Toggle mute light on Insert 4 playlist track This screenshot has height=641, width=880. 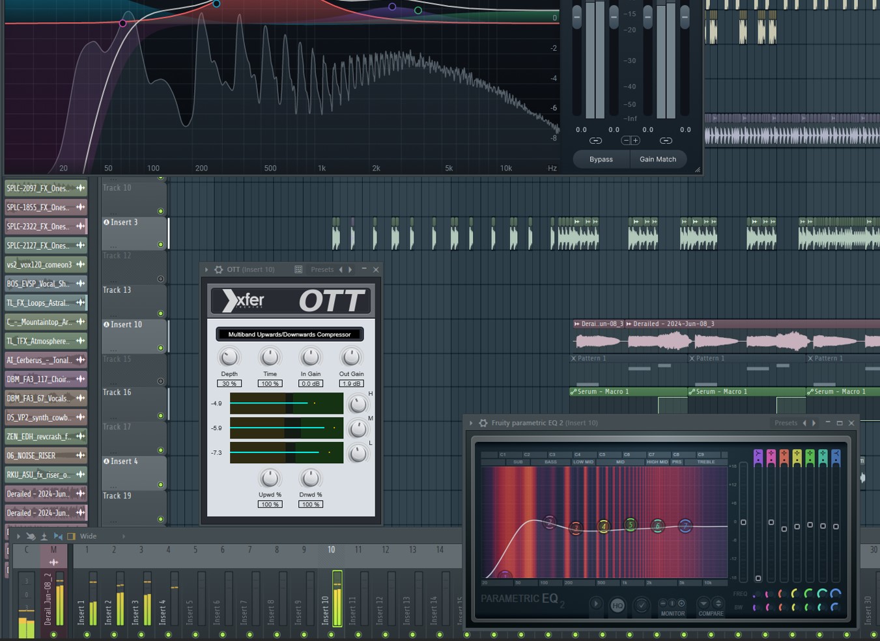[161, 484]
